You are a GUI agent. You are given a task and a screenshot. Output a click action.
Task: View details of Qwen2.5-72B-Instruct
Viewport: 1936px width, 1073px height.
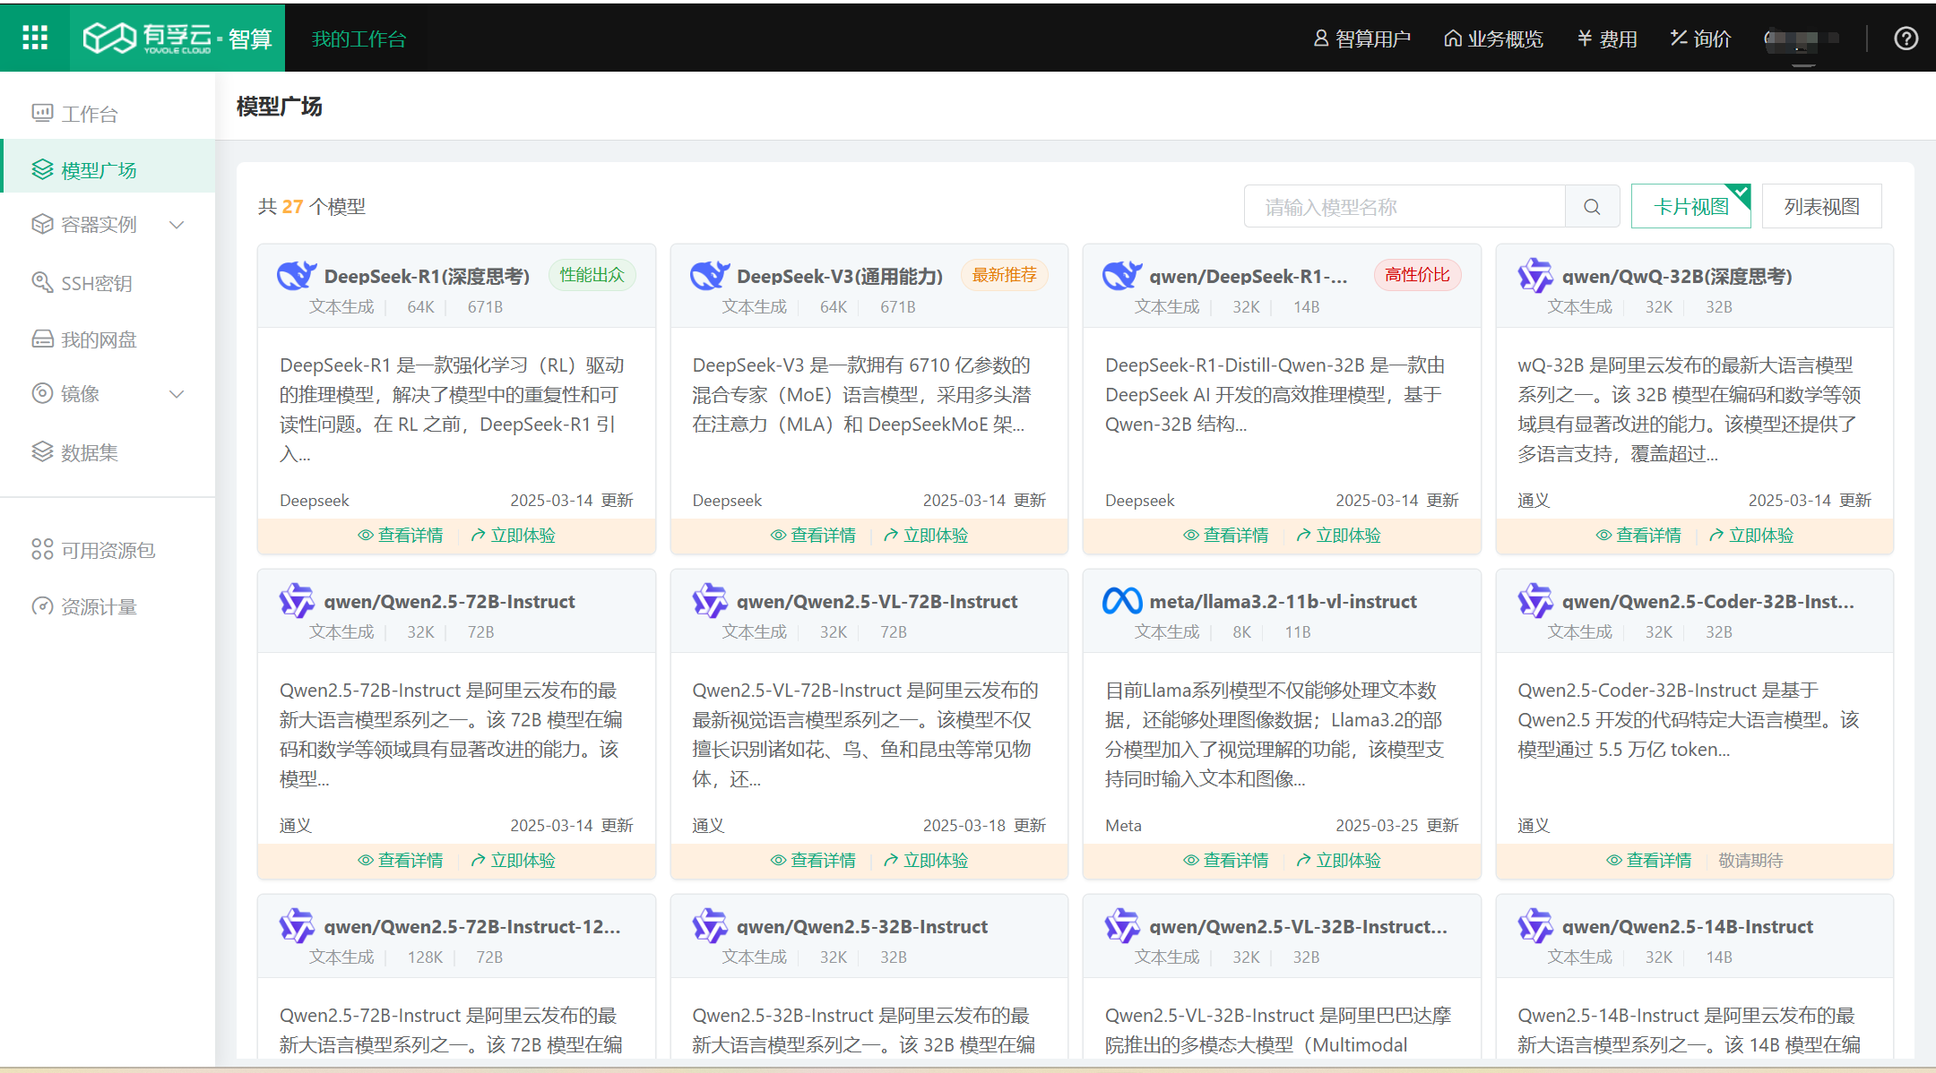tap(401, 860)
